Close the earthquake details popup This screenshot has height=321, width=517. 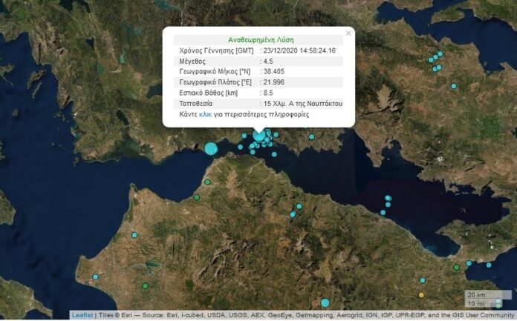(x=348, y=33)
